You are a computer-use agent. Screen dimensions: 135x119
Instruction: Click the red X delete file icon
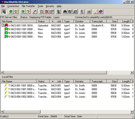point(47,12)
